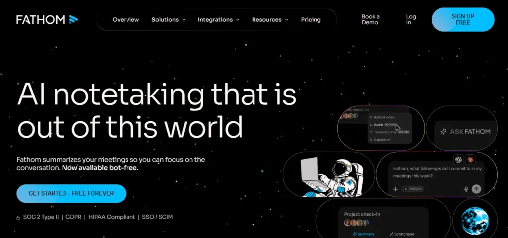This screenshot has height=238, width=508.
Task: Click the Book a Demo link
Action: pyautogui.click(x=370, y=19)
